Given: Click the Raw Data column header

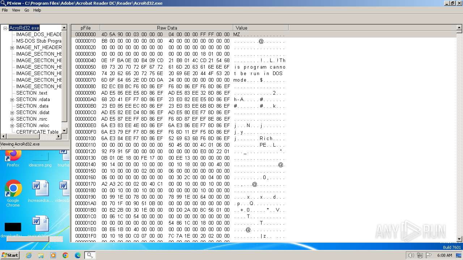Looking at the screenshot, I should point(167,28).
